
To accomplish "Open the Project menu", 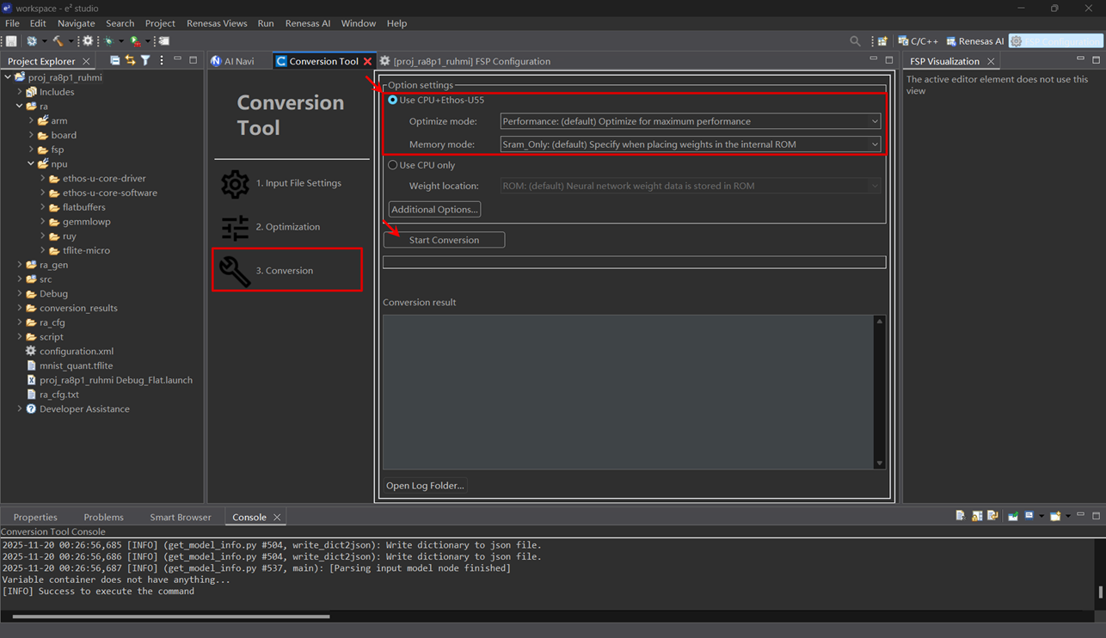I will [160, 23].
